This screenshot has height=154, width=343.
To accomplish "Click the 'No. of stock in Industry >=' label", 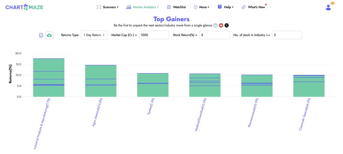I will [x=252, y=35].
